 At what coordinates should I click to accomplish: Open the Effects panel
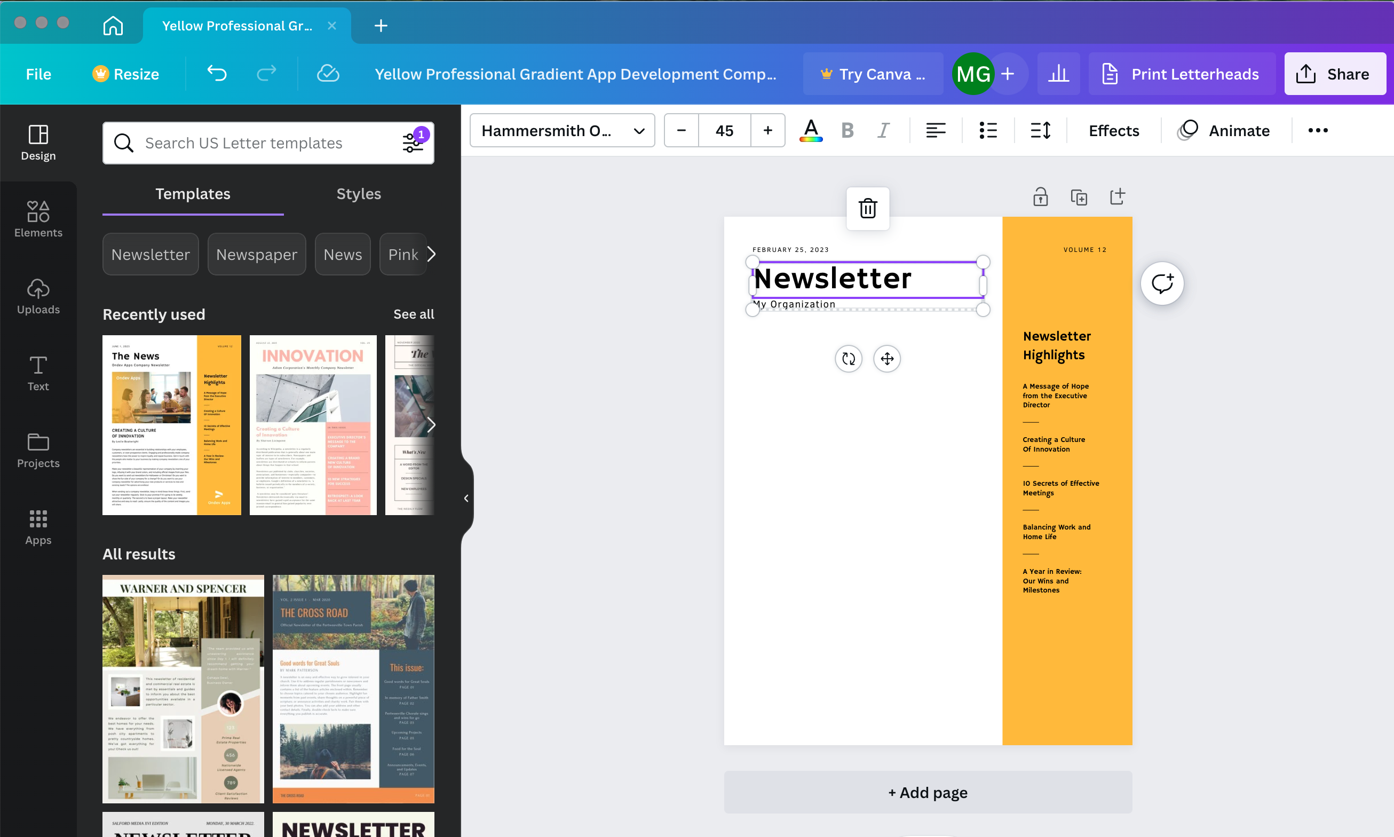pyautogui.click(x=1113, y=130)
